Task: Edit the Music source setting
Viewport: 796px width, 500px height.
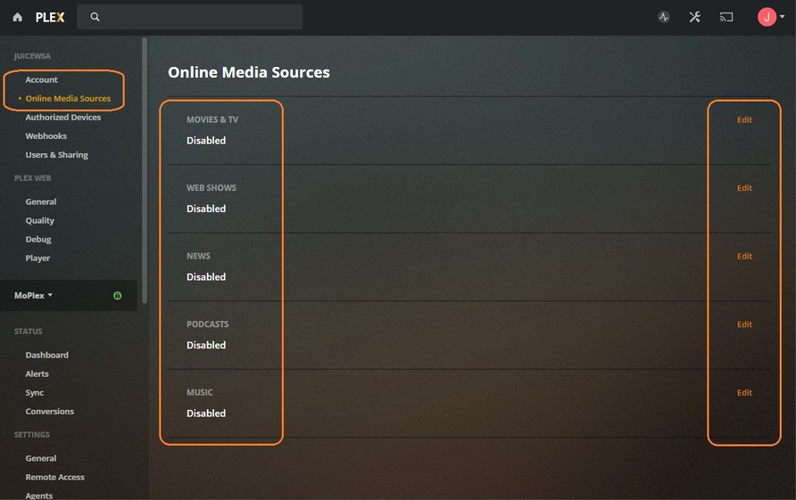Action: point(744,393)
